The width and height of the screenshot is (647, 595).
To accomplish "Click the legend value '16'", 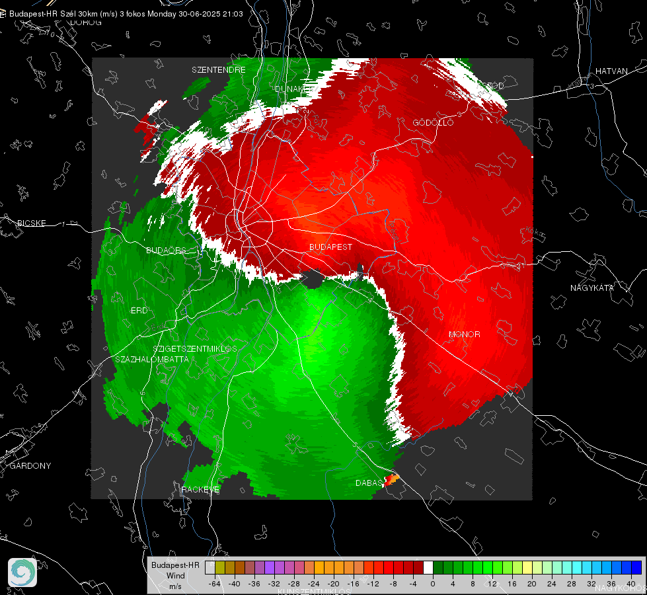I will 512,584.
